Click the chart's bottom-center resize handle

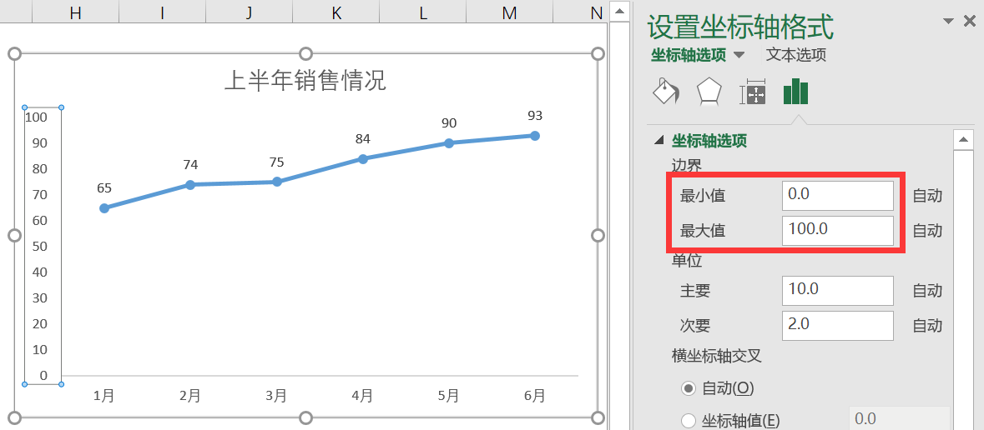(305, 417)
